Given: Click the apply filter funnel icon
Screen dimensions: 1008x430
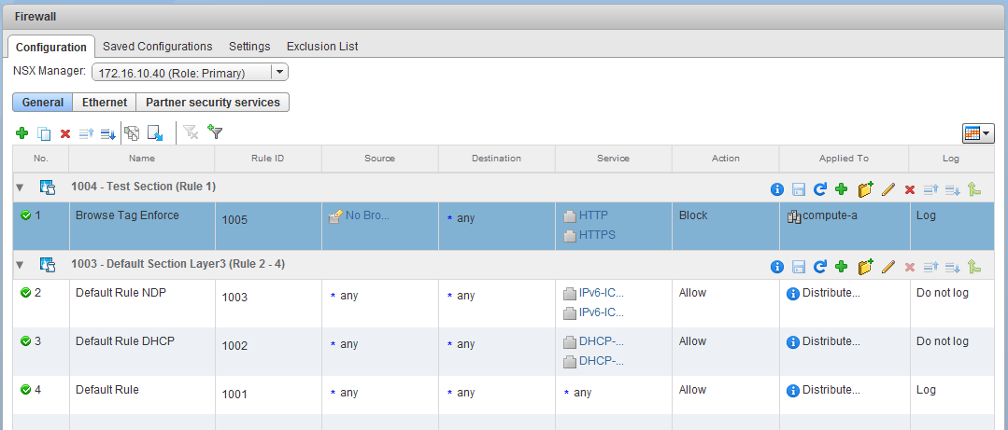Looking at the screenshot, I should 215,133.
